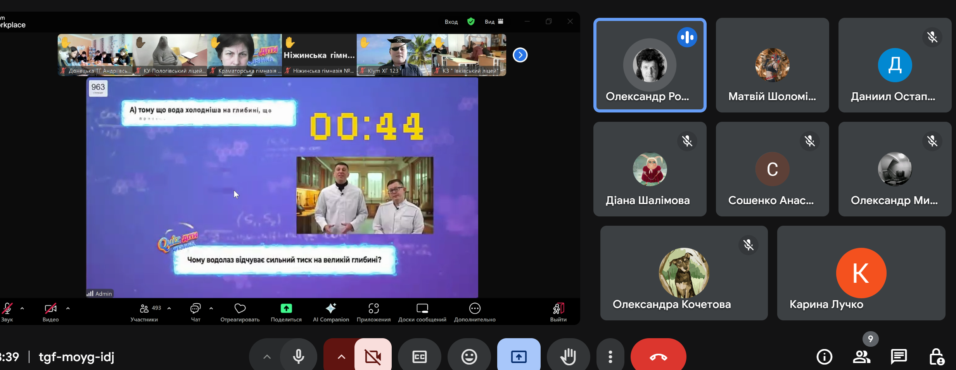Click muted mic icon on Олександр Ми...

point(932,141)
